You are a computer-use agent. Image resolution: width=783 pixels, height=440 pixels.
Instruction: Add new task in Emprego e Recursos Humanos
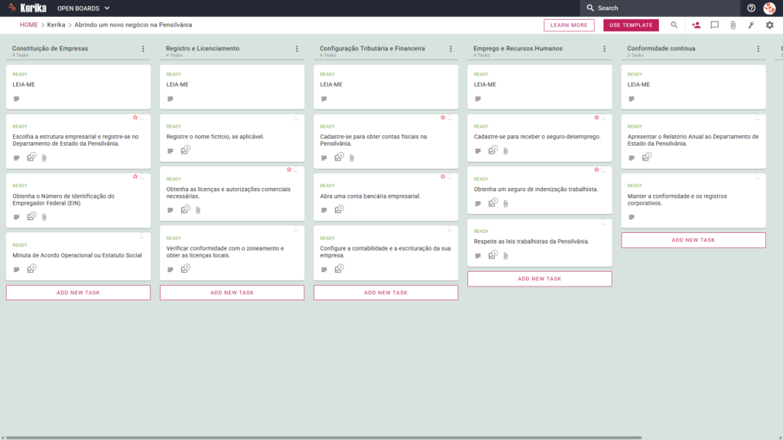[x=540, y=279]
